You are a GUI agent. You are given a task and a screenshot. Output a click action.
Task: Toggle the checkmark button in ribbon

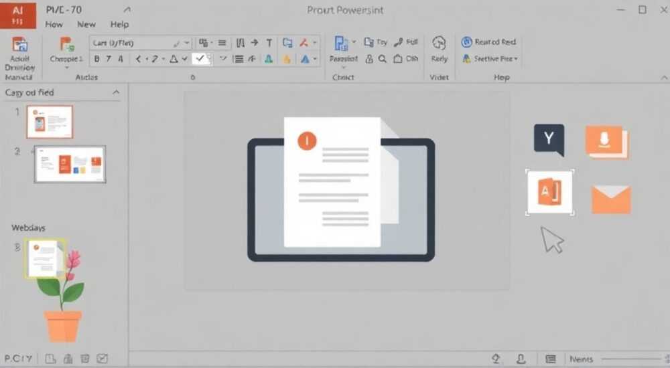(x=200, y=59)
